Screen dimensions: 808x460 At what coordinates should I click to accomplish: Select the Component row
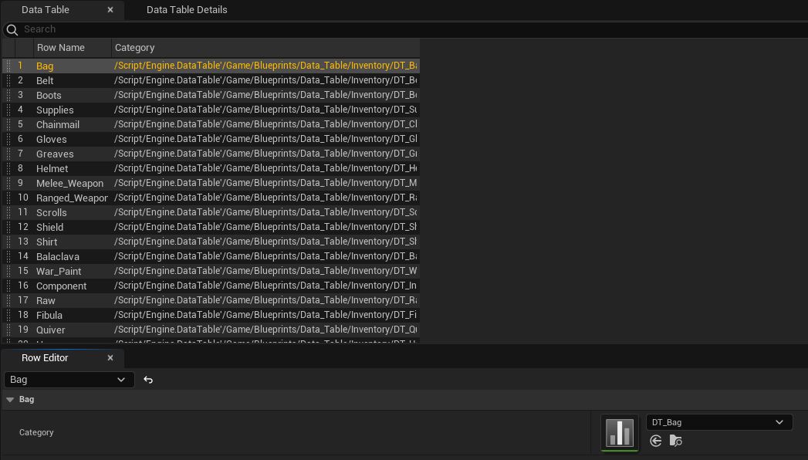211,286
